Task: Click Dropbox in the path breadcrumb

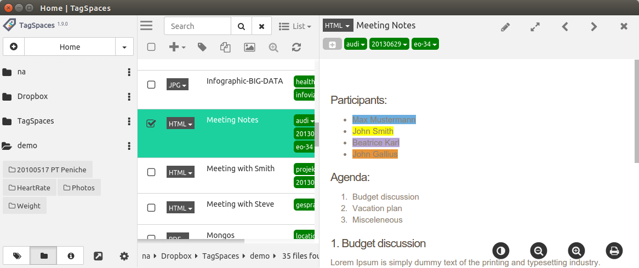Action: (176, 256)
